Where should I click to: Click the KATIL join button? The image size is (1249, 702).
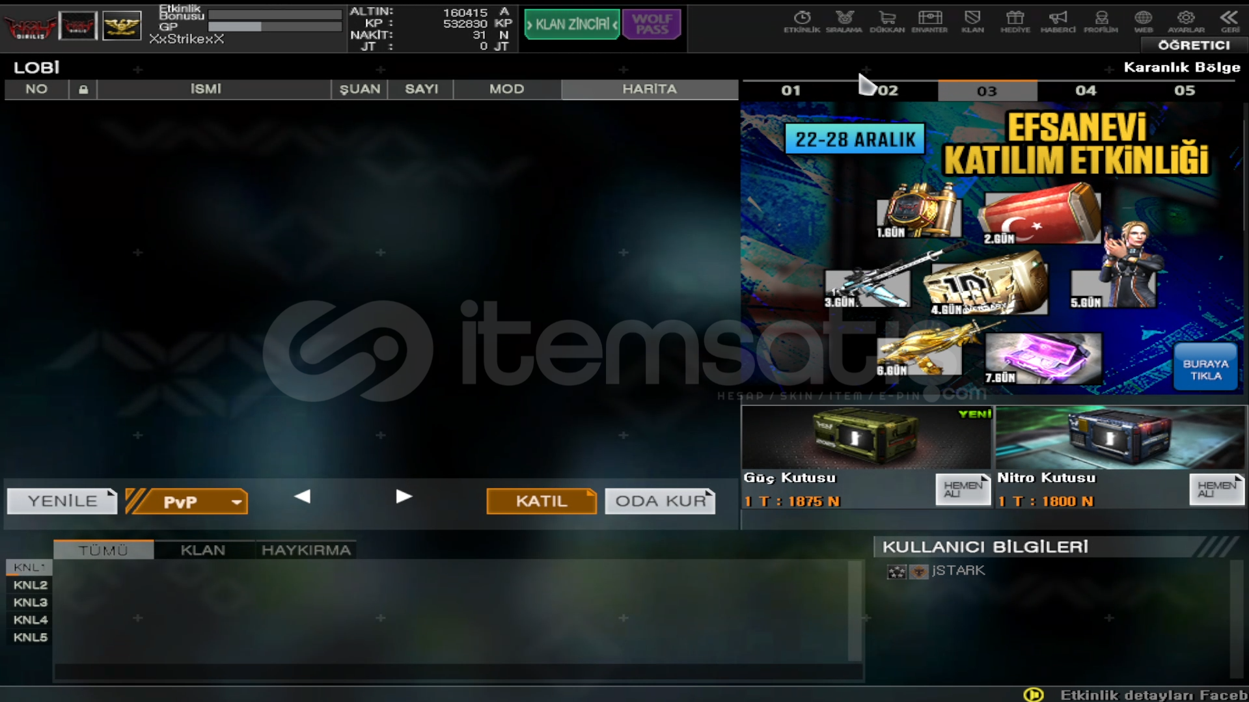(541, 501)
